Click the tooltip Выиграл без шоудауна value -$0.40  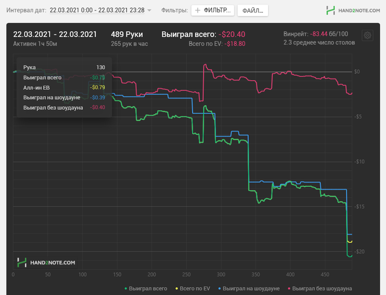98,108
